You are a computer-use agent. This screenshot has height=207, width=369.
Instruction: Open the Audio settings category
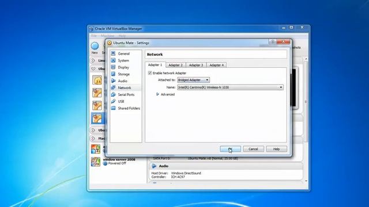[x=122, y=81]
